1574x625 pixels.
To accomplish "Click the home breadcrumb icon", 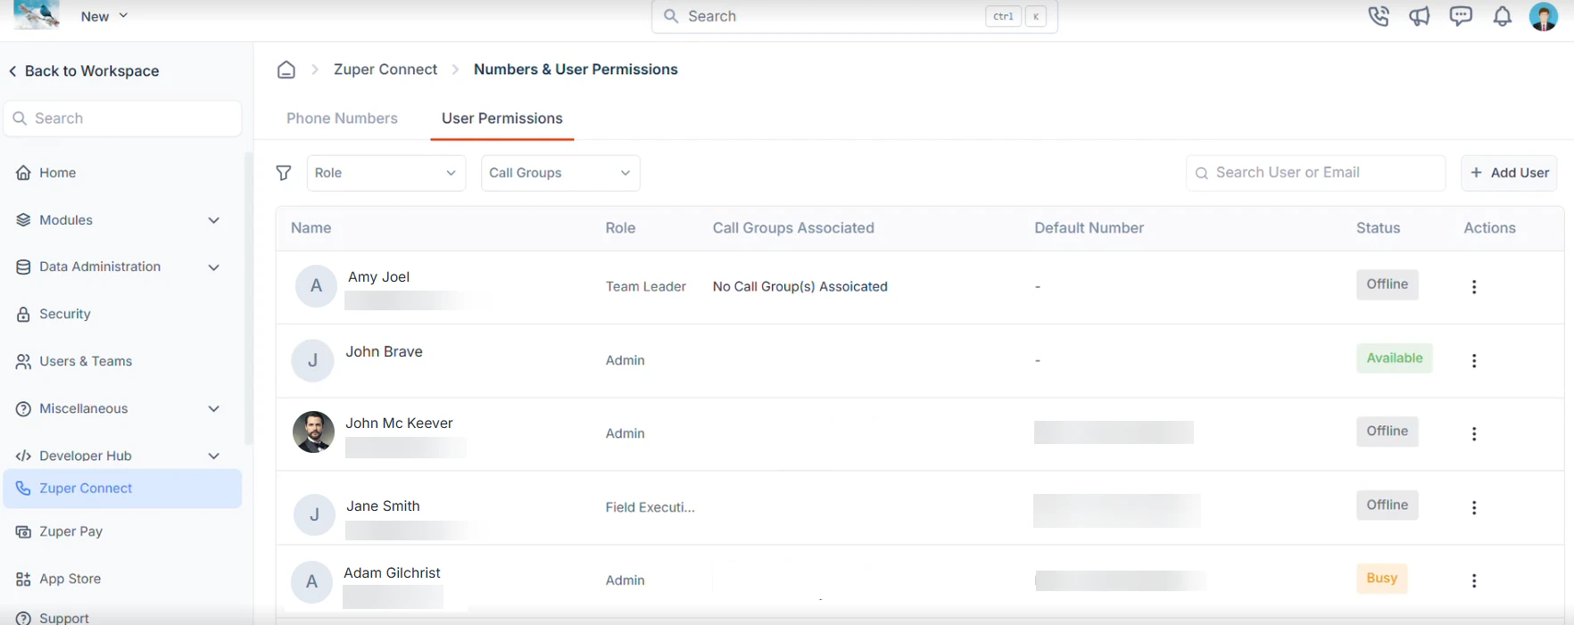I will [x=286, y=70].
